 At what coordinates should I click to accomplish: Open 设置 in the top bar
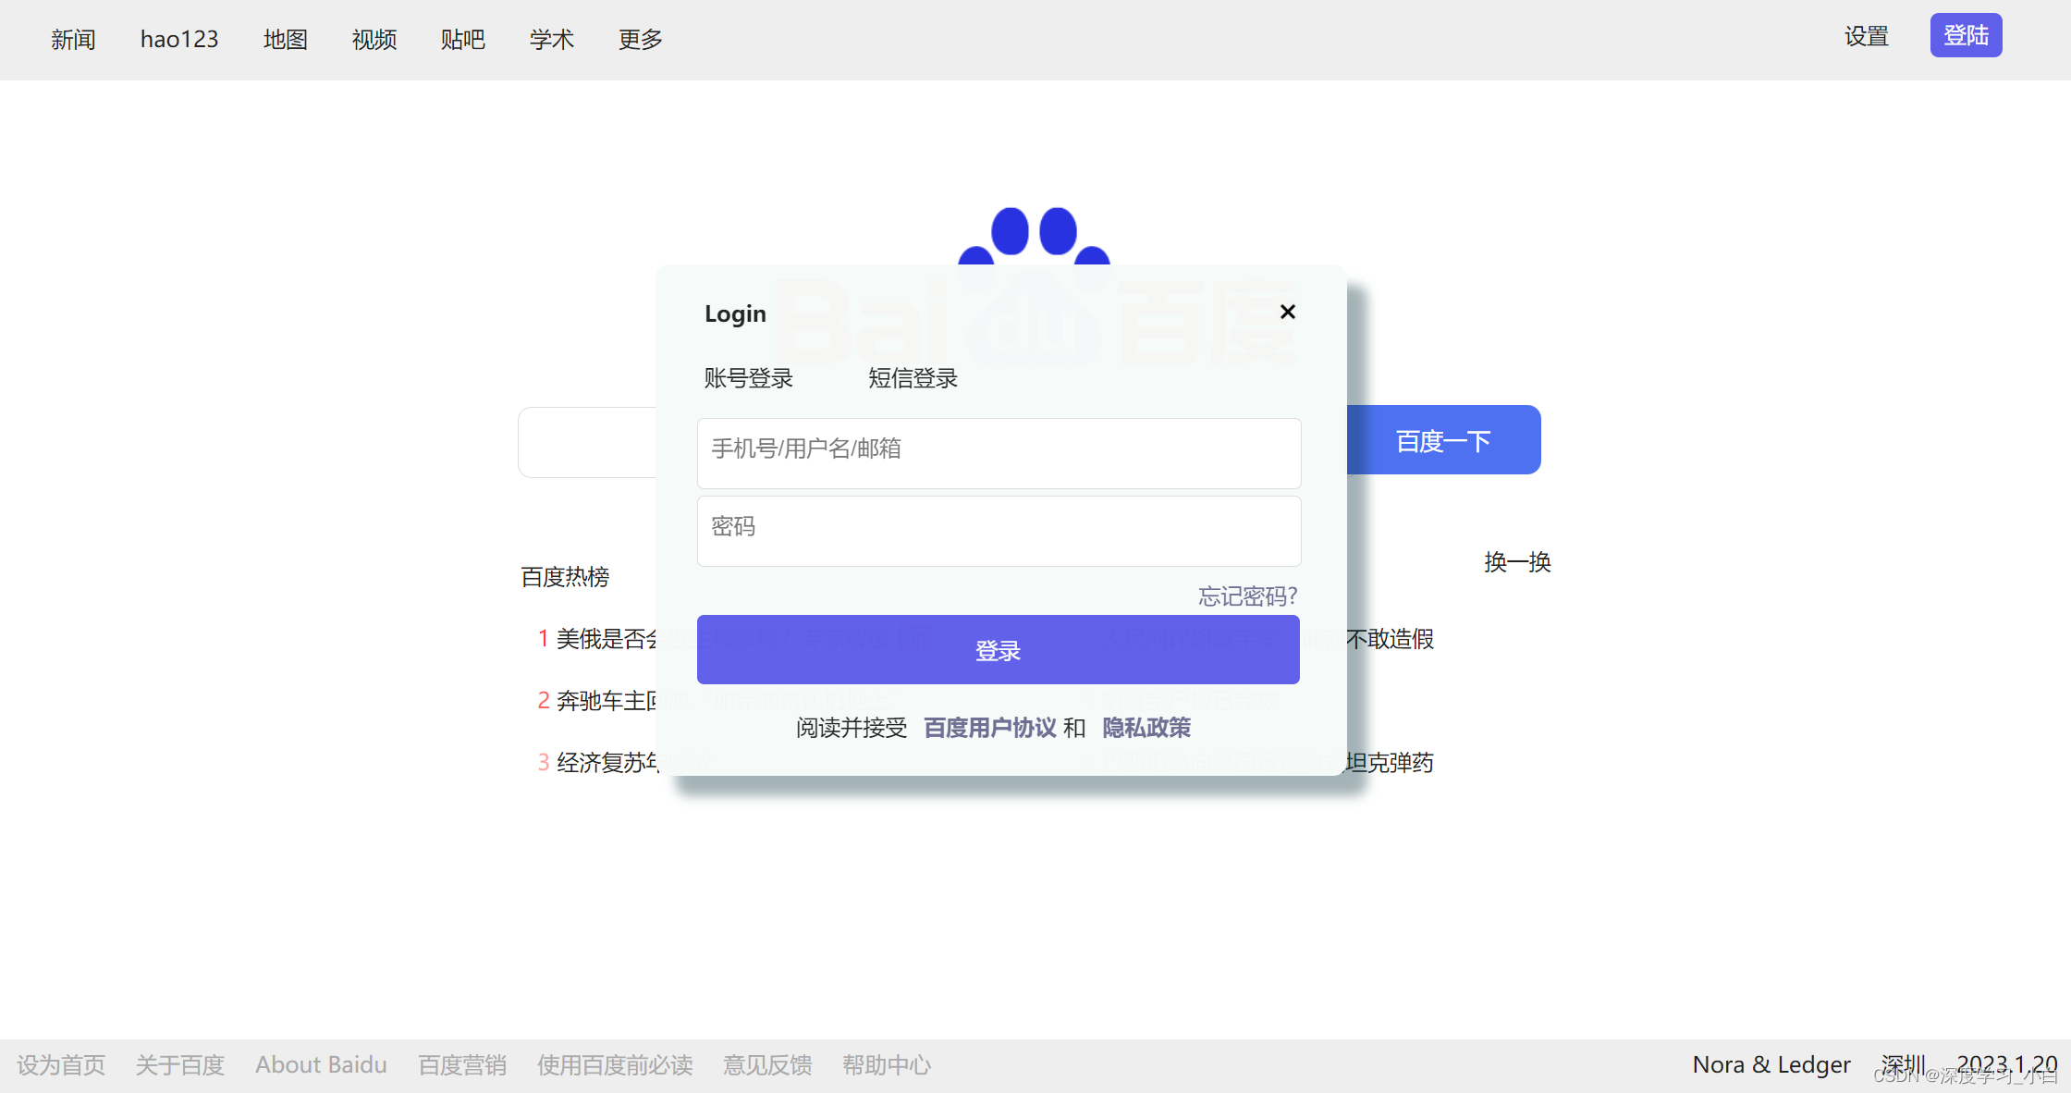coord(1866,37)
